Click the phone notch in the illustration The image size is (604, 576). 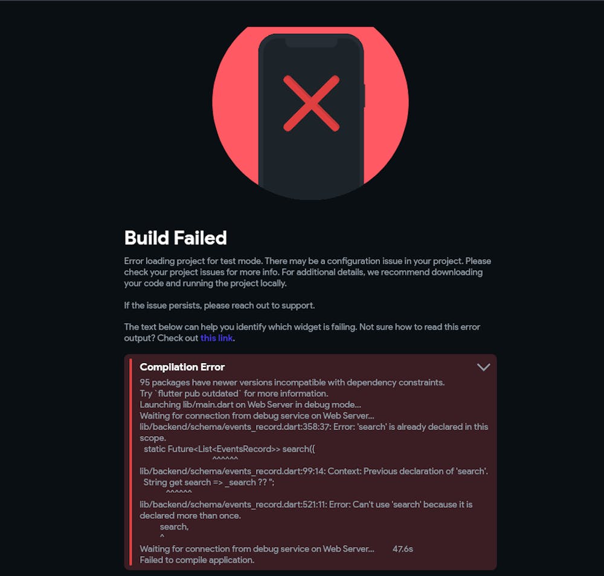pyautogui.click(x=311, y=42)
